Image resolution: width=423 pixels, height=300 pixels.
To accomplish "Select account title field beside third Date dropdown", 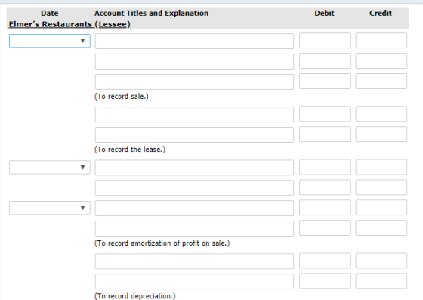I will [194, 208].
